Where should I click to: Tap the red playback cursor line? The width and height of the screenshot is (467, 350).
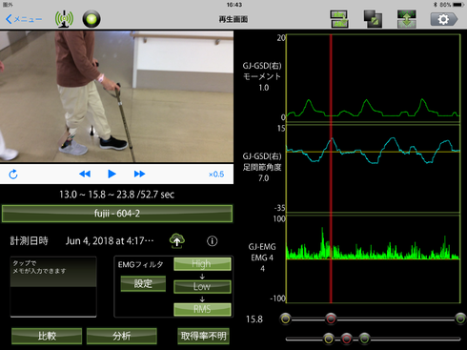click(331, 169)
